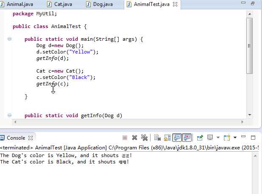Remove all terminated launches with double X icon

click(x=145, y=138)
